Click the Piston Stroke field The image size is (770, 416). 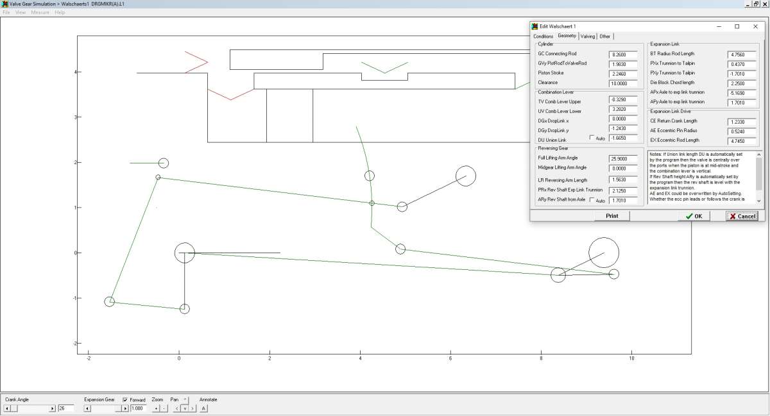623,74
